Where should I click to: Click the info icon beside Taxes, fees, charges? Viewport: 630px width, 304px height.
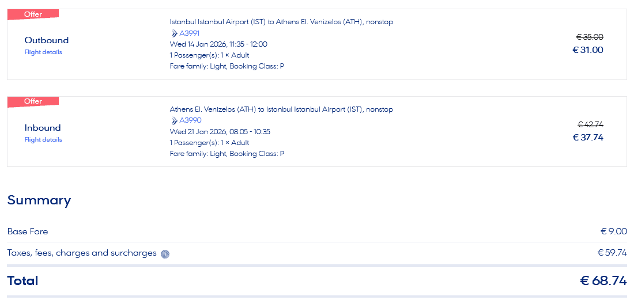click(x=165, y=254)
